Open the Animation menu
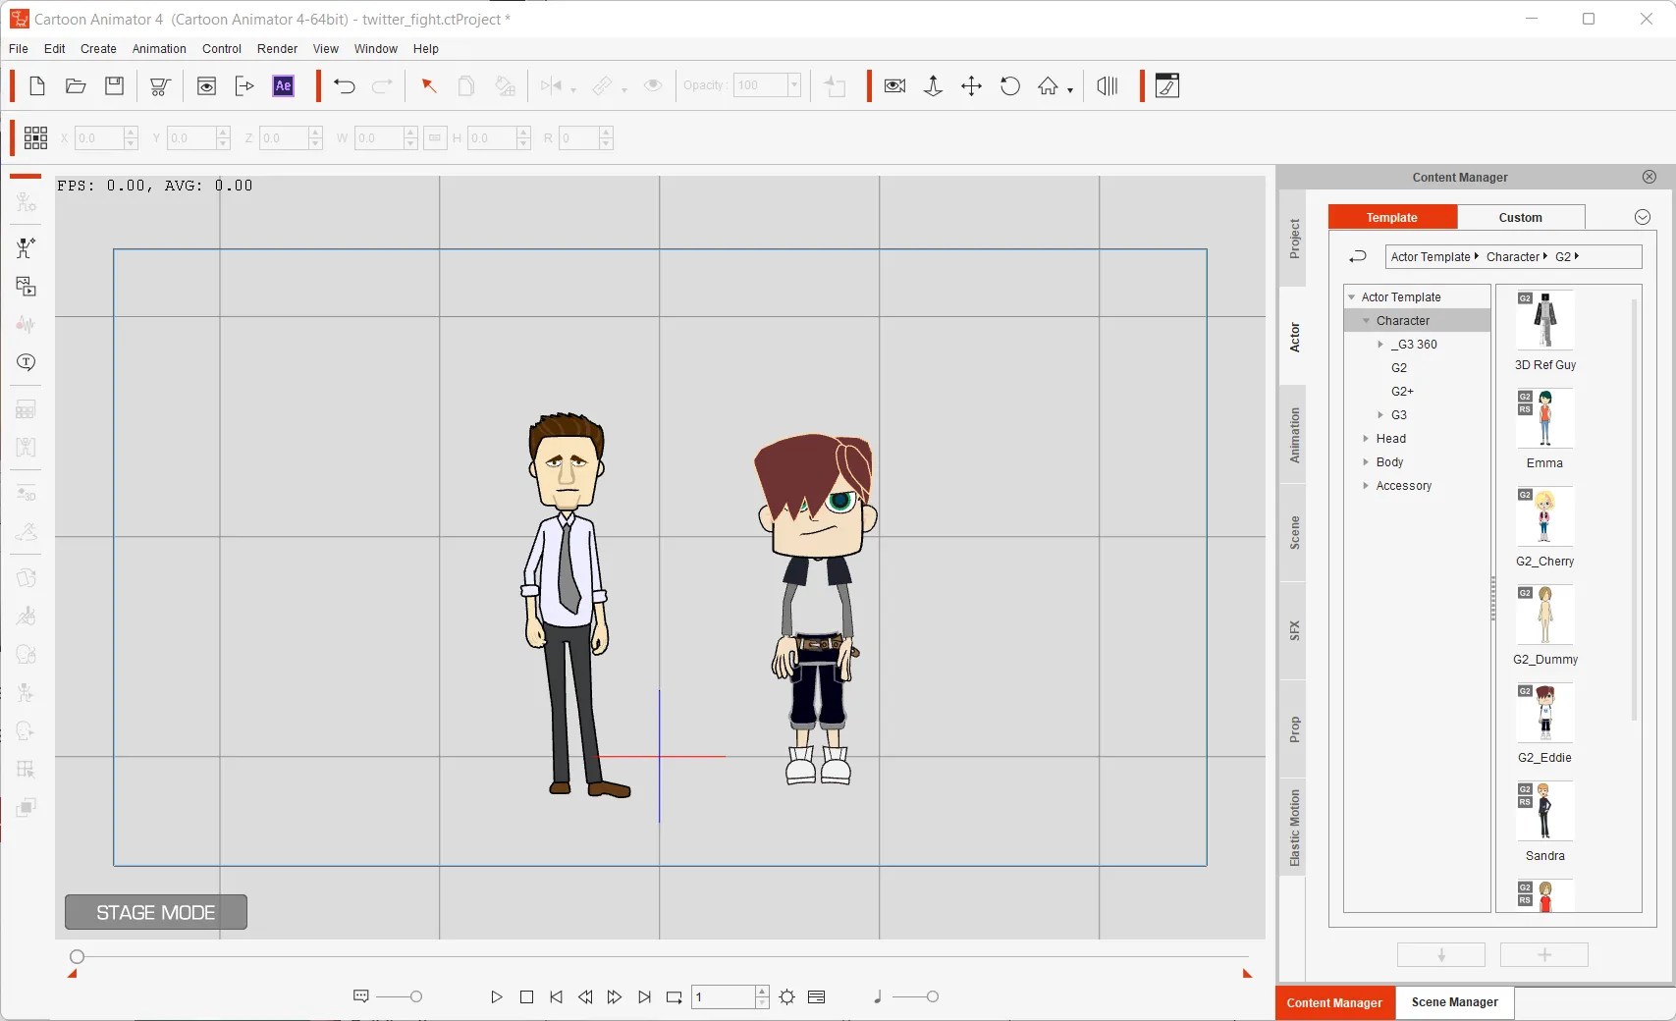 [x=159, y=49]
